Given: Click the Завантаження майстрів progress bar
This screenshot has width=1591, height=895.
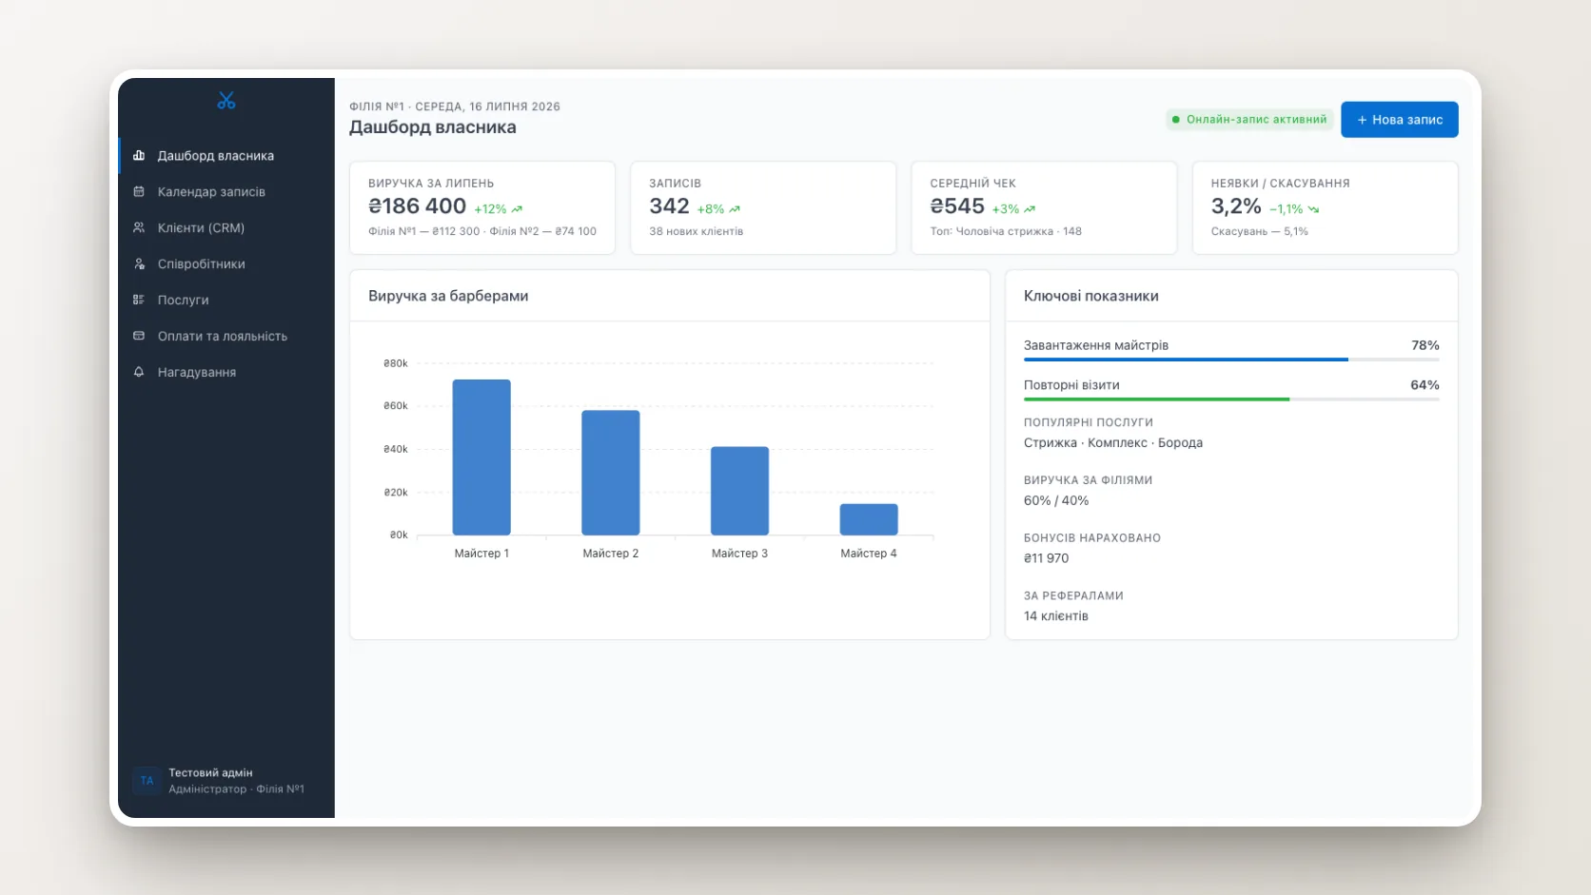Looking at the screenshot, I should coord(1231,360).
